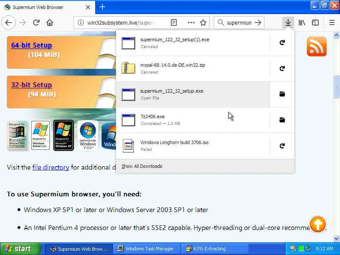Click the 64-bit Setup link
340x255 pixels.
coord(31,45)
